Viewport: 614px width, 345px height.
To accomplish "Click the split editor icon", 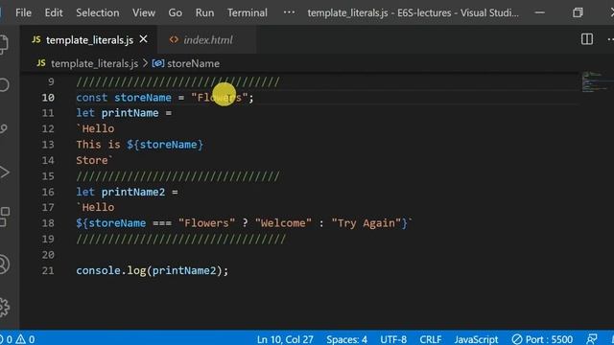I will [587, 39].
